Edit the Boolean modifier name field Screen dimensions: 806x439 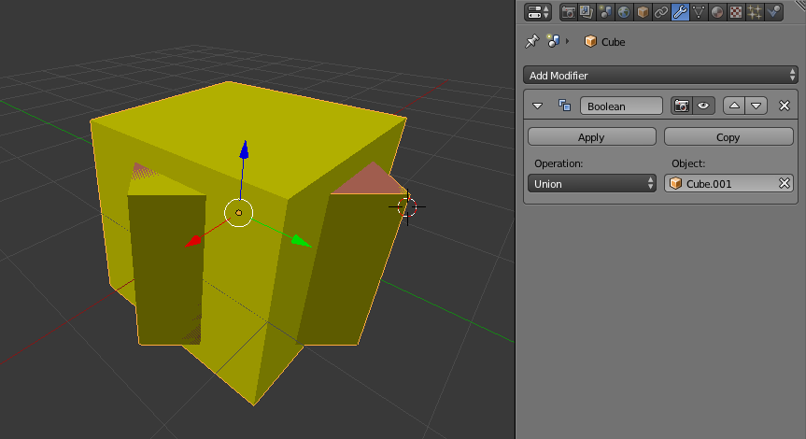(621, 106)
